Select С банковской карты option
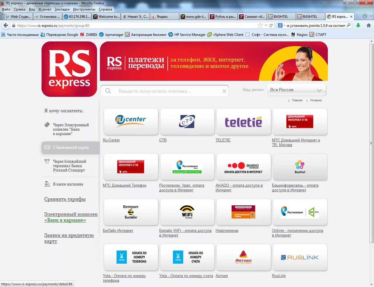374x287 pixels. pos(71,148)
